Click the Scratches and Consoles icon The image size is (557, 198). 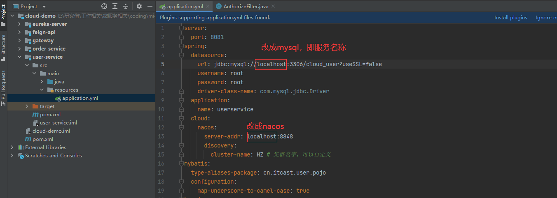[21, 156]
